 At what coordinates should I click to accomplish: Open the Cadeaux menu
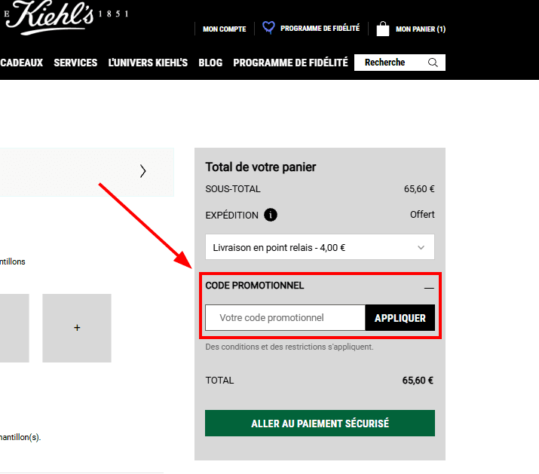pyautogui.click(x=21, y=63)
